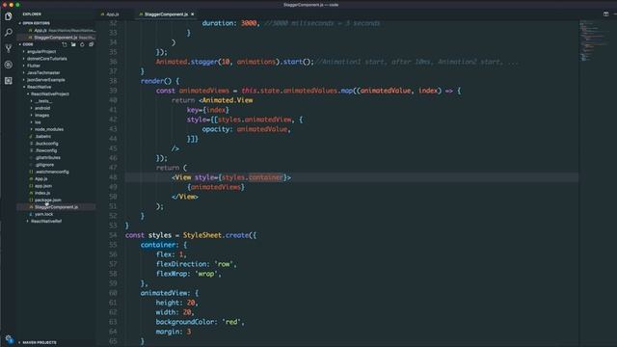Screen dimensions: 617x347
Task: Click Refresh Explorer icon in CODE header
Action: point(82,44)
